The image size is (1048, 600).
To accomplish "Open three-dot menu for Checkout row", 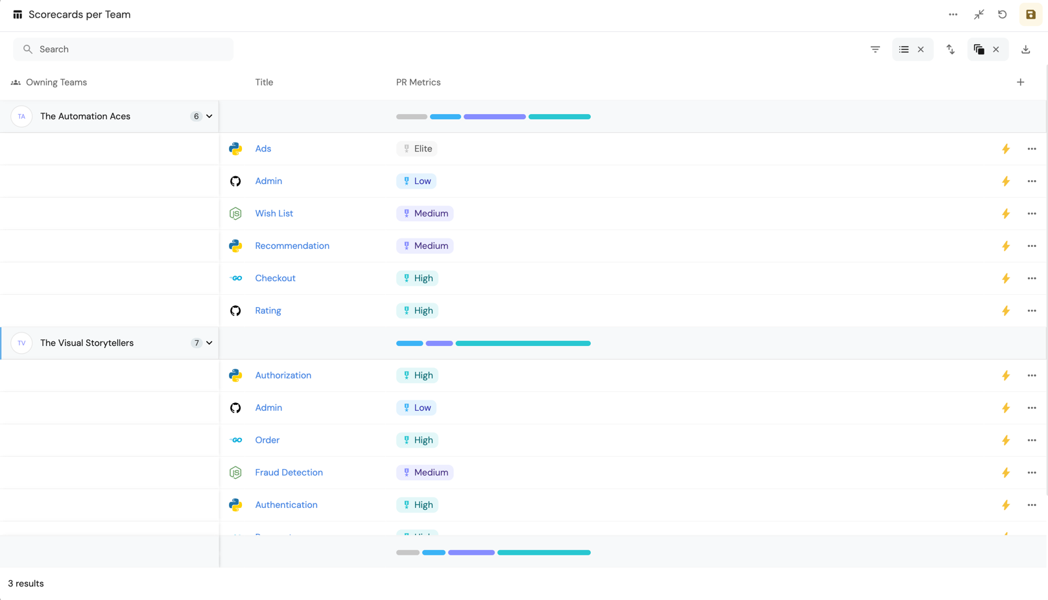I will [x=1031, y=279].
